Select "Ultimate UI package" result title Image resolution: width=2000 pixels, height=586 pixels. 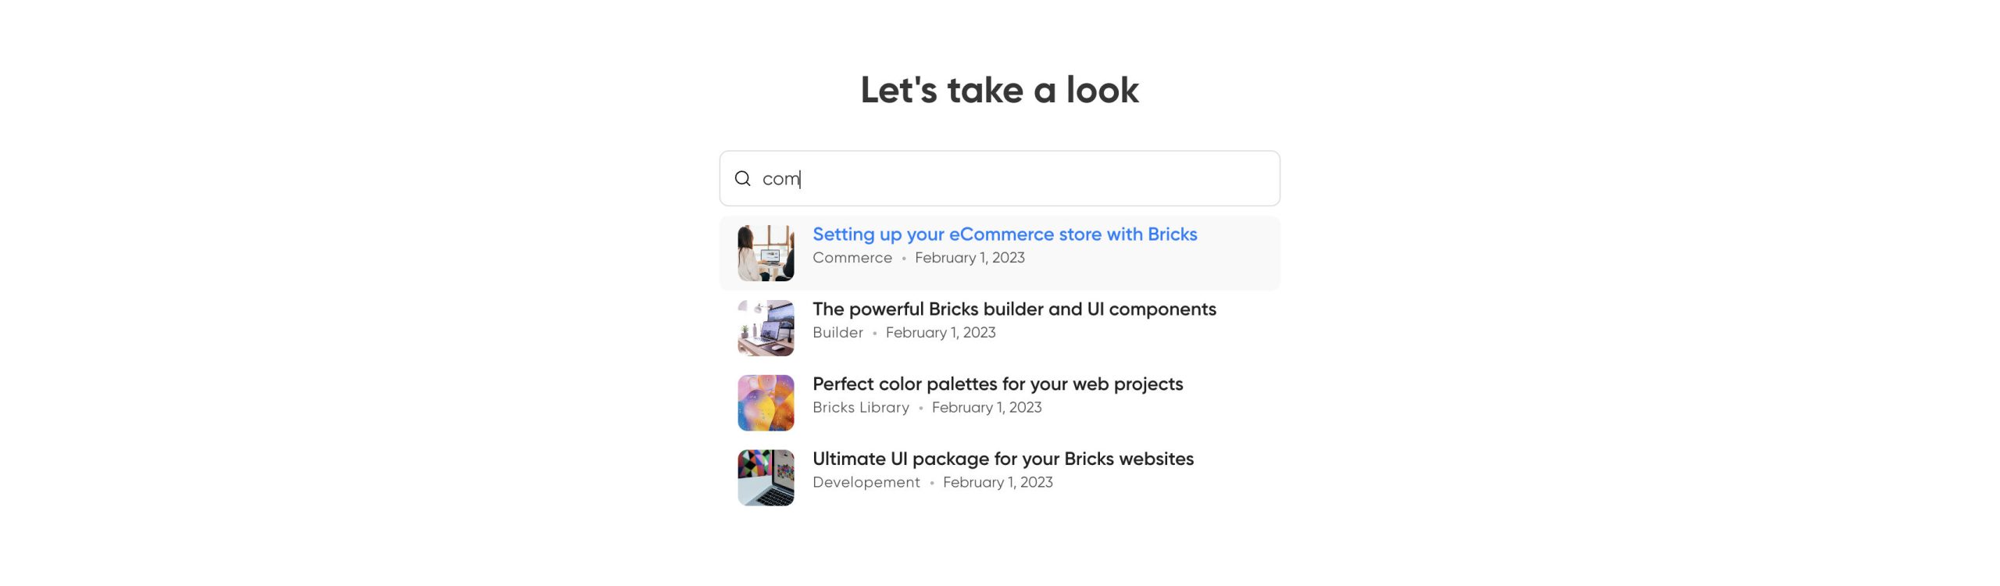tap(1002, 459)
